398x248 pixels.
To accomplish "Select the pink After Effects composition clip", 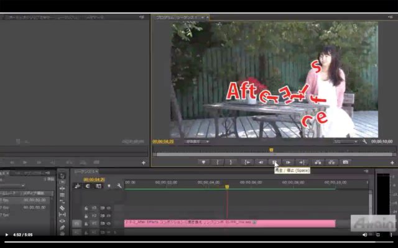I will point(229,223).
